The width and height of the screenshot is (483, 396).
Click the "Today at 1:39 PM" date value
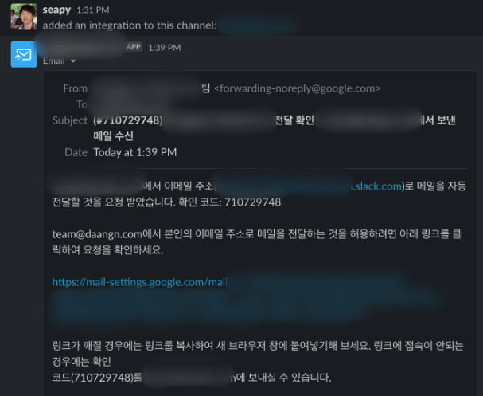[135, 152]
